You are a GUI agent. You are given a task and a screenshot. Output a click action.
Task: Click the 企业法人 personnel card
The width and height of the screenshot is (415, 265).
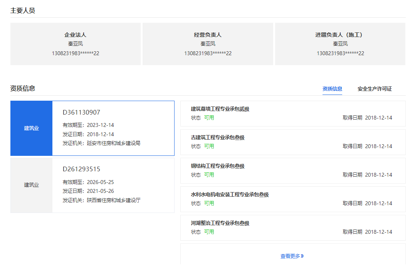pos(76,44)
